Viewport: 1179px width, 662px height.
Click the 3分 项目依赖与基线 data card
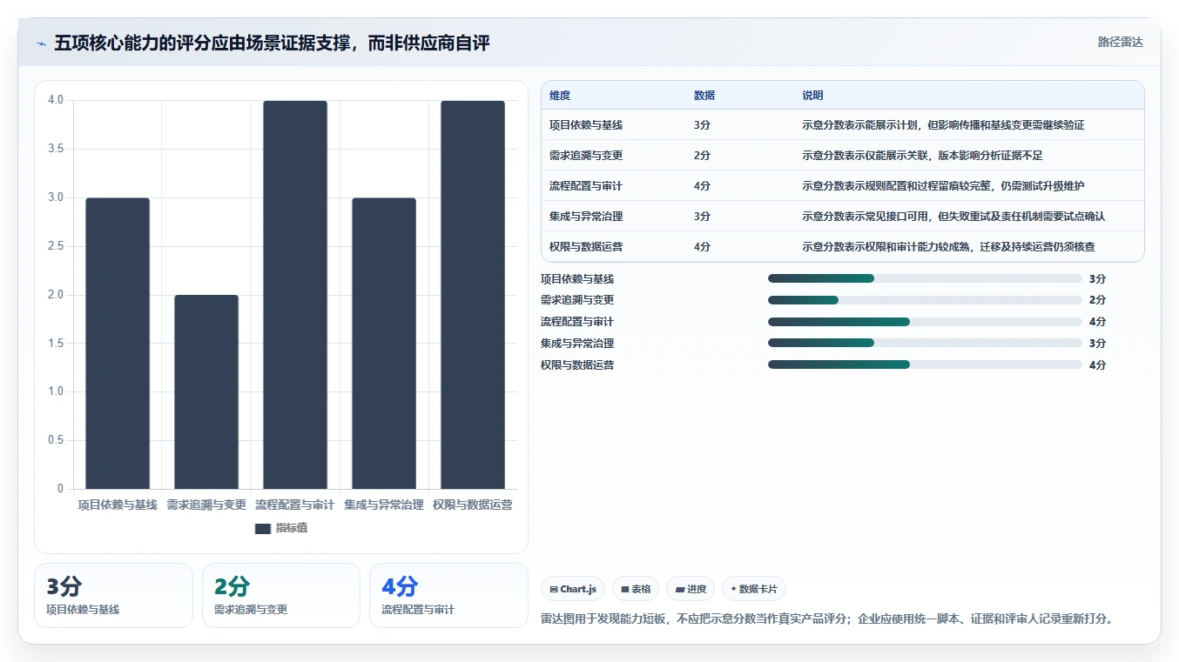pyautogui.click(x=113, y=595)
